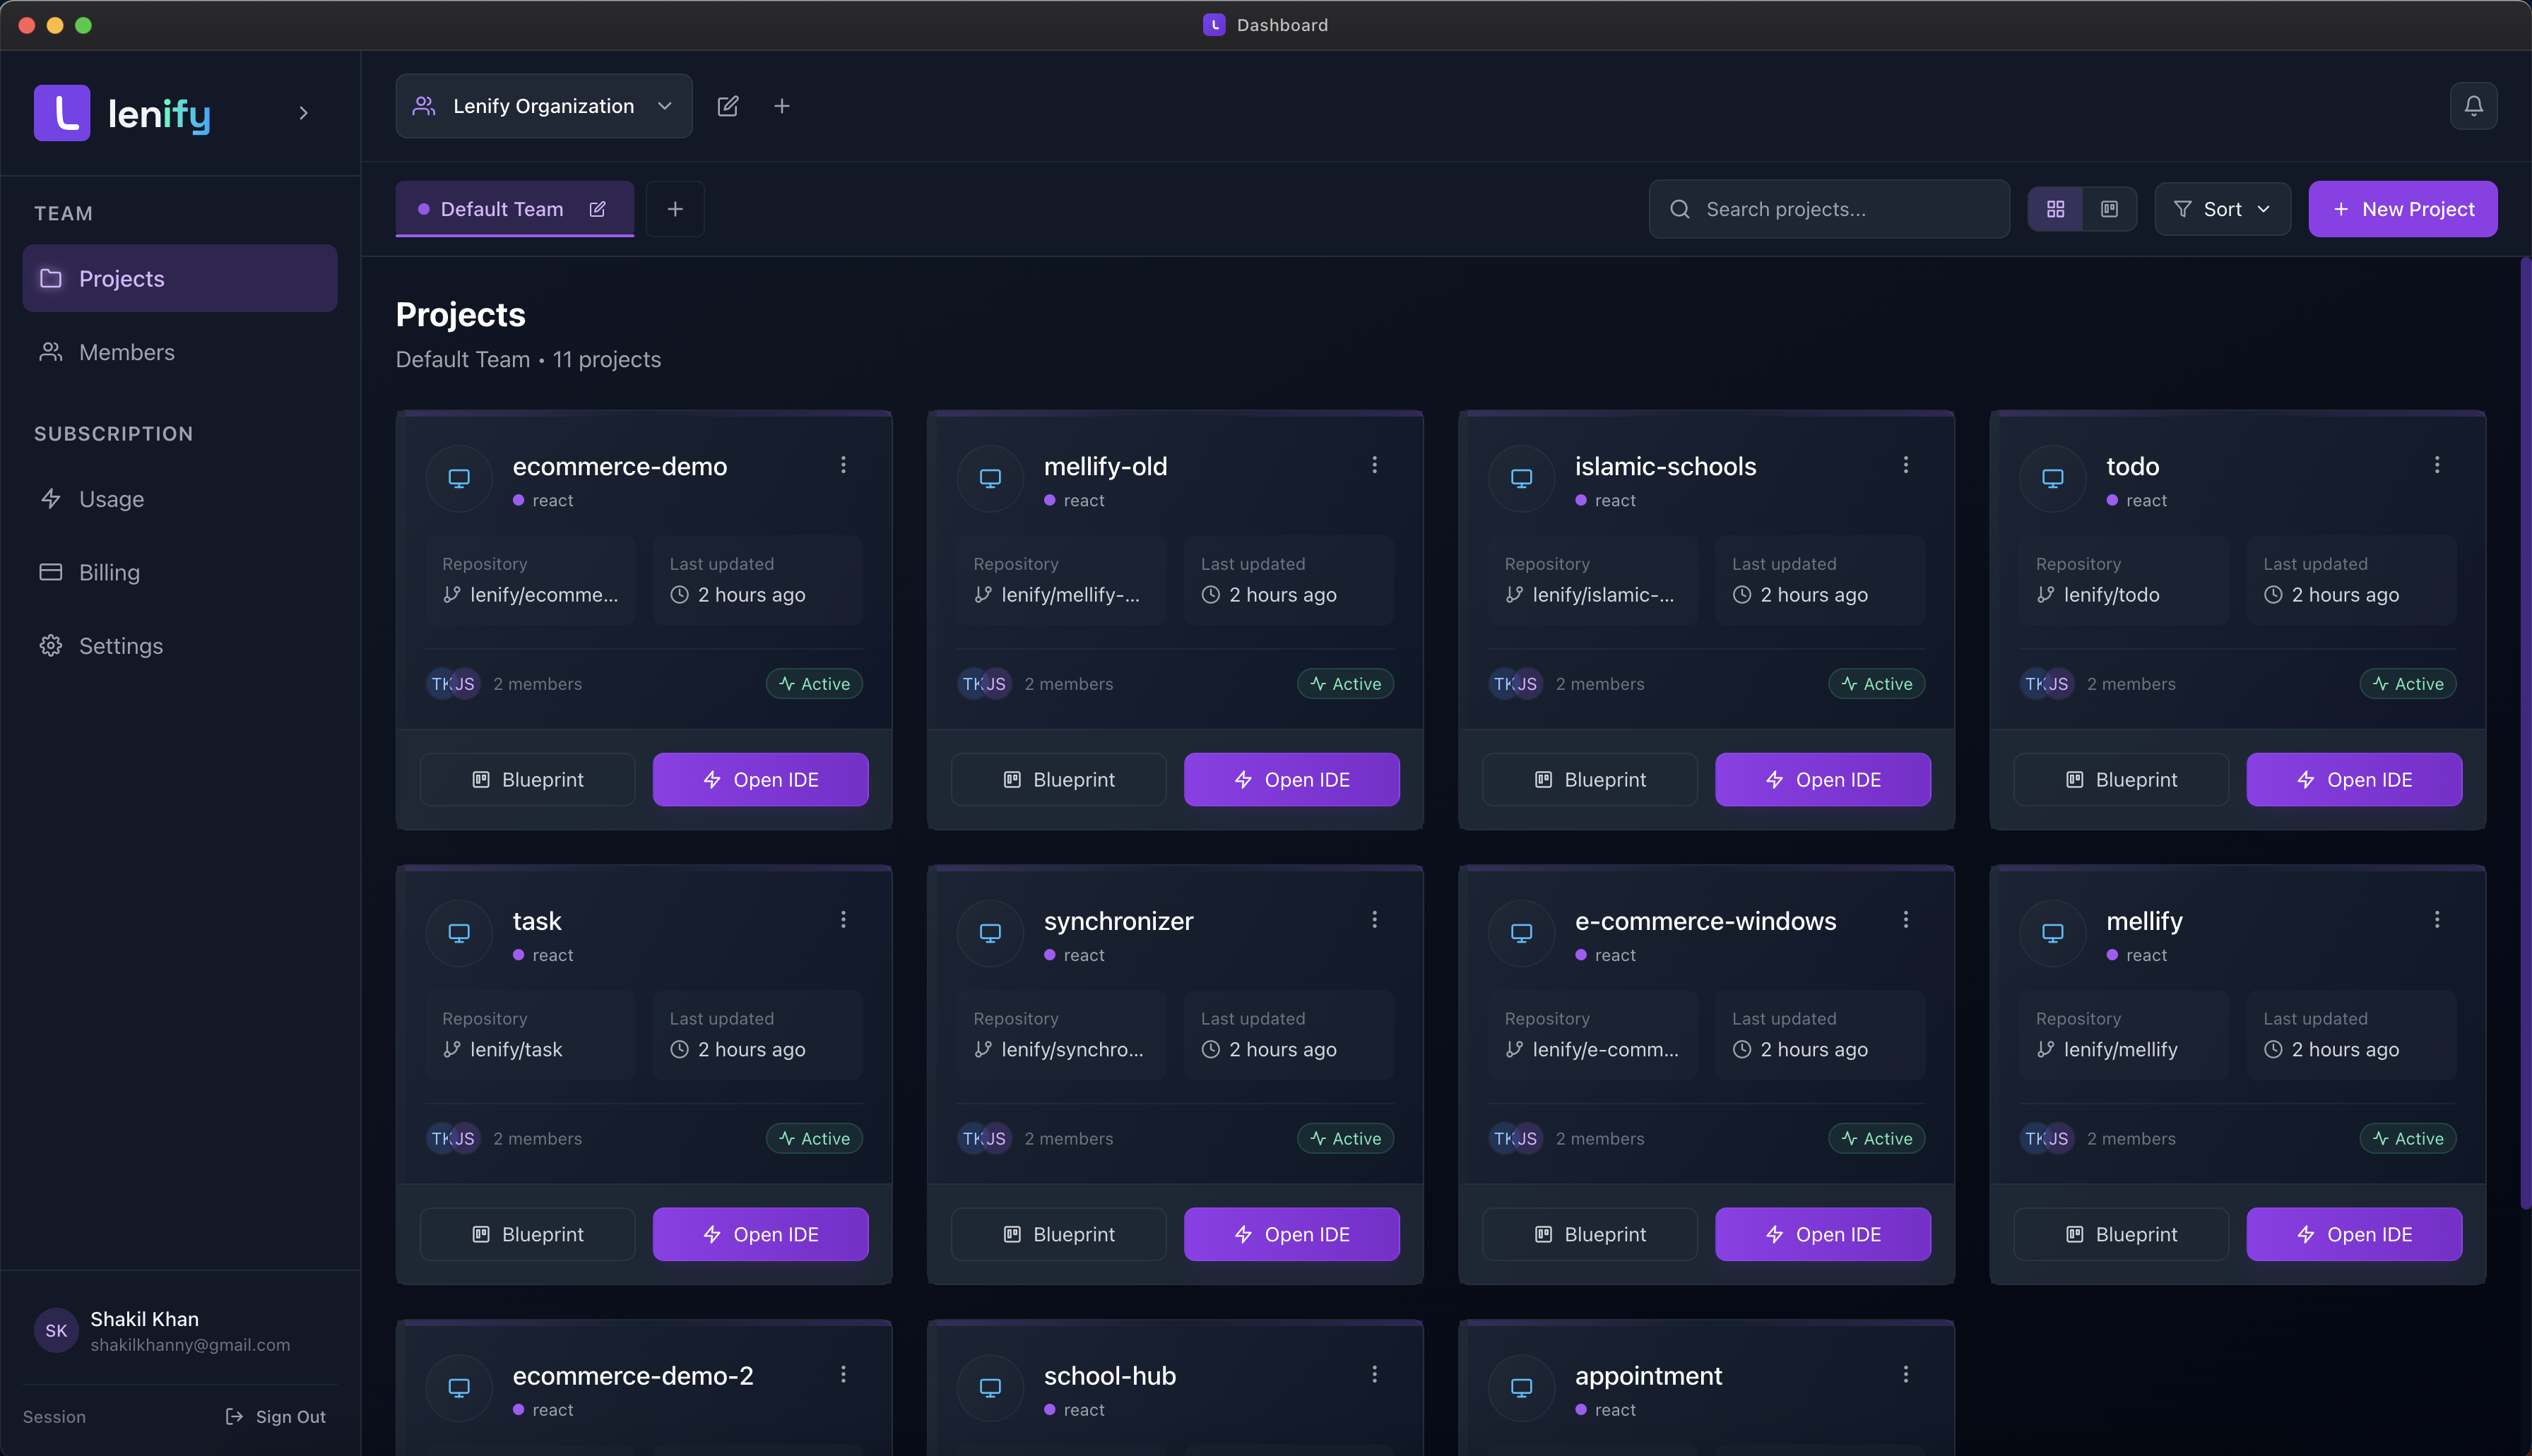Click the lenify logo icon
The width and height of the screenshot is (2532, 1456).
coord(62,113)
